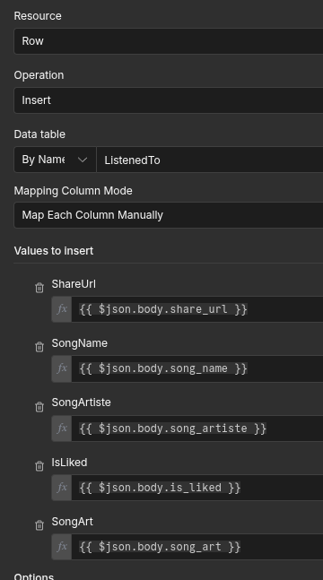Screen dimensions: 323x580
Task: Toggle fx expression for SongArtiste field
Action: coord(62,429)
